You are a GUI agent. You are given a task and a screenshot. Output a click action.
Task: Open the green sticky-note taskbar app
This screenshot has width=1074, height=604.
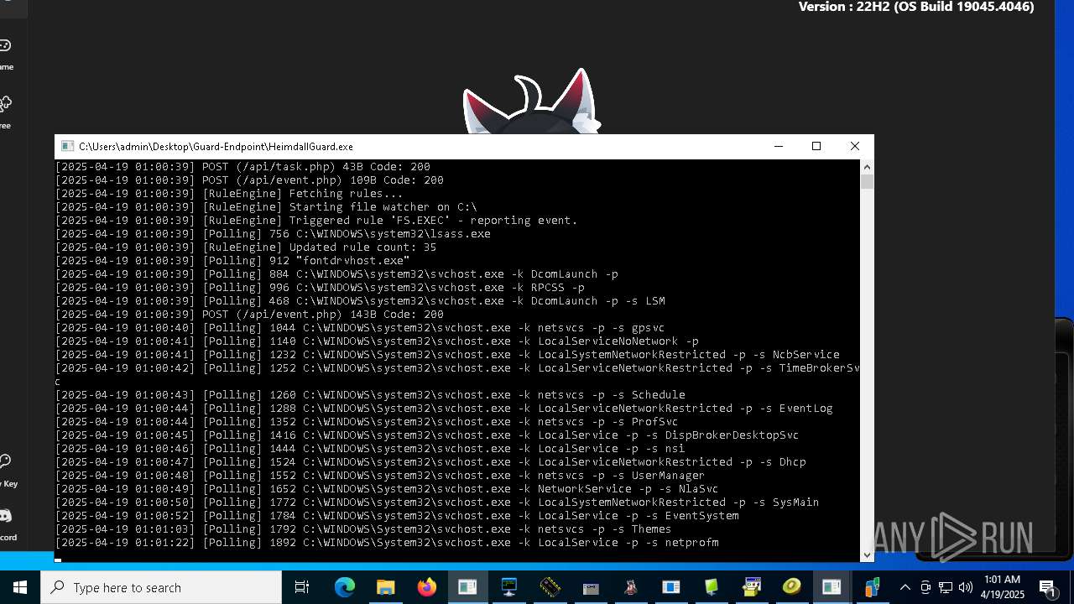pos(712,587)
